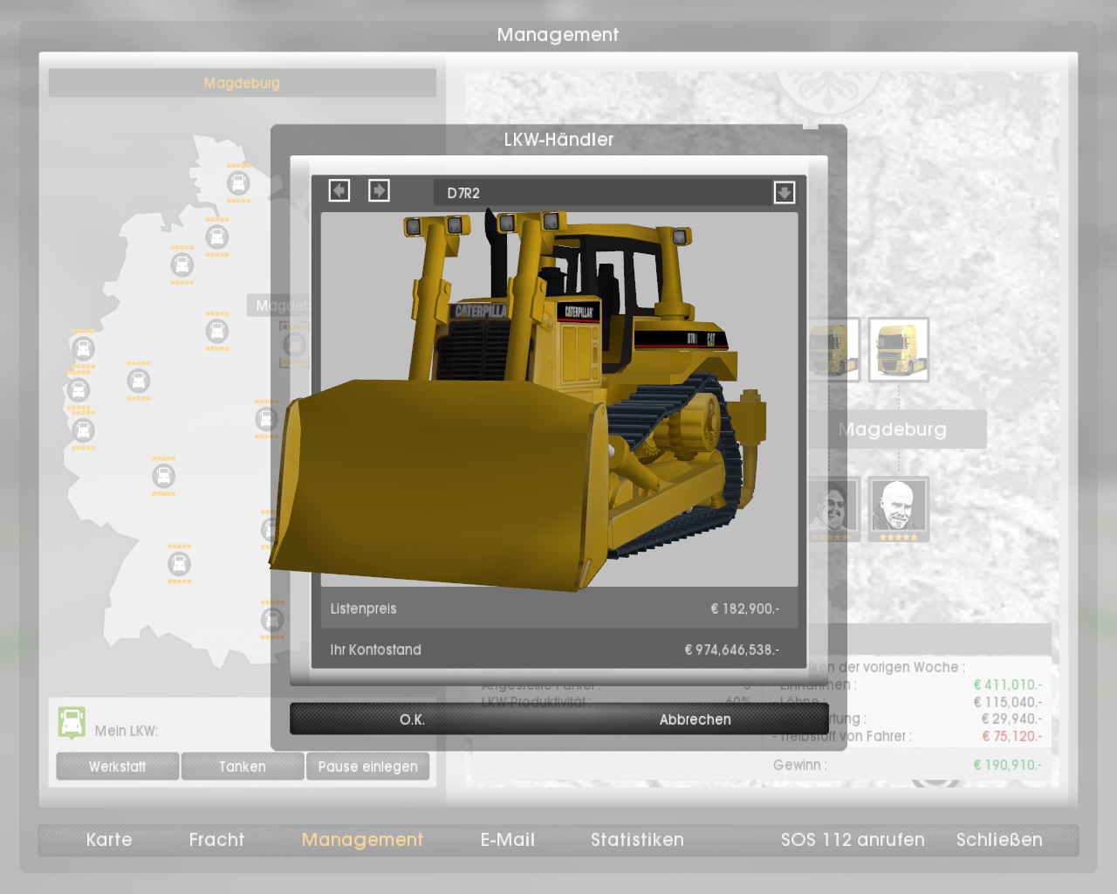Open the D7R2 model dropdown arrow
Viewport: 1117px width, 894px height.
click(784, 192)
